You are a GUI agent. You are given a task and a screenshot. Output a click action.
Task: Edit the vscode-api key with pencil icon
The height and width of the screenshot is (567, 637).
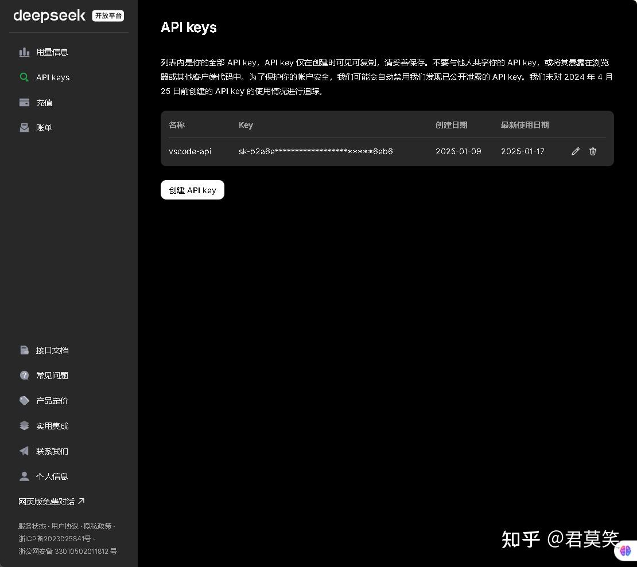tap(575, 151)
